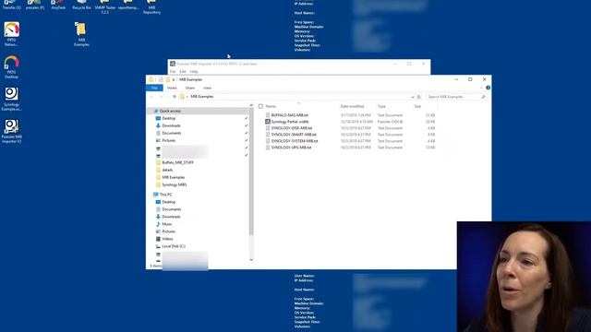The height and width of the screenshot is (332, 591).
Task: Switch to the View ribbon tab
Action: tap(207, 88)
